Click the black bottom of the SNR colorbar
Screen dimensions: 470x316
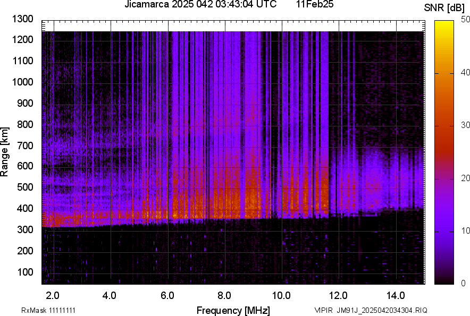445,281
